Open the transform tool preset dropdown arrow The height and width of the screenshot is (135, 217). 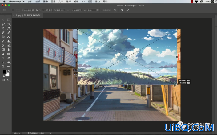click(x=8, y=10)
